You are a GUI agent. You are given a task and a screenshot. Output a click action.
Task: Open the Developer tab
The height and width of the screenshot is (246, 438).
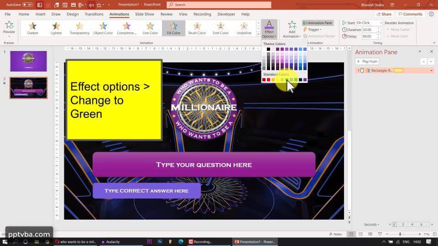click(x=226, y=14)
